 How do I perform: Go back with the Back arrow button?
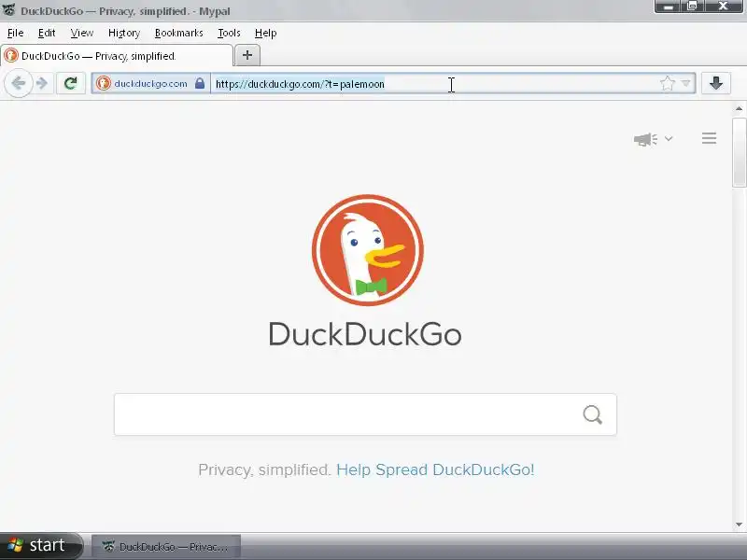point(19,83)
